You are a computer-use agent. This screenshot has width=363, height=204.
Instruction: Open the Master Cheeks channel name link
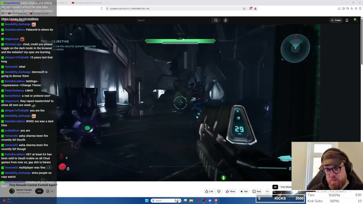point(24,190)
